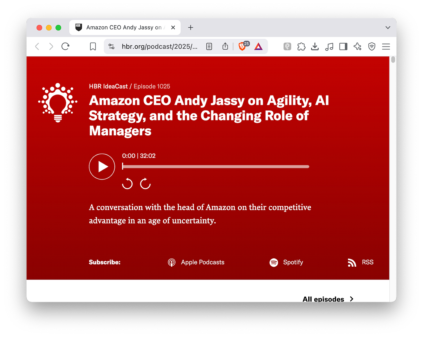Click the episode title heading
Screen dimensions: 423x337
tap(209, 116)
